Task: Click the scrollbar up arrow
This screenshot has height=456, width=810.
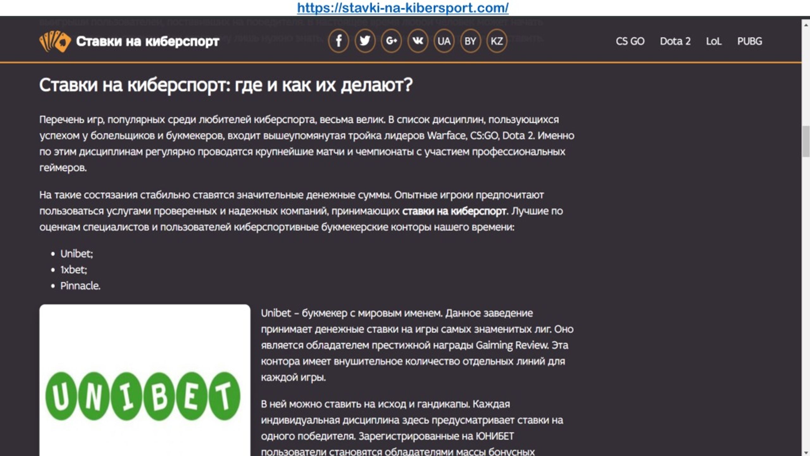Action: tap(806, 25)
